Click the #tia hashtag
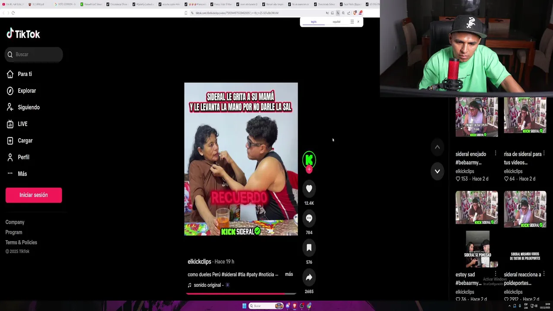The image size is (553, 311). [x=242, y=274]
